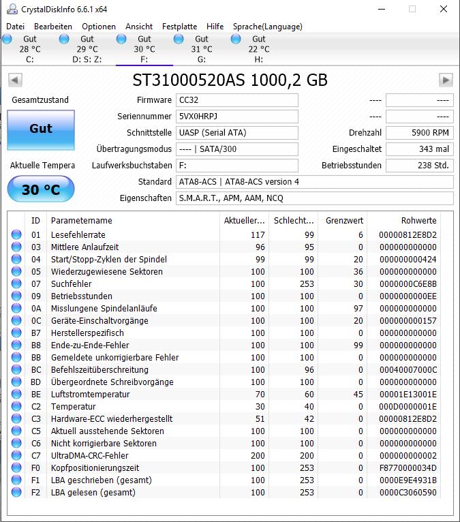
Task: Click status orb for Betriebsstunden attribute row 09
Action: (16, 296)
